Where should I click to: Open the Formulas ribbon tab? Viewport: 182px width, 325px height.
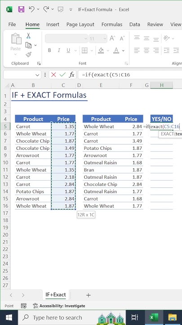pos(112,24)
